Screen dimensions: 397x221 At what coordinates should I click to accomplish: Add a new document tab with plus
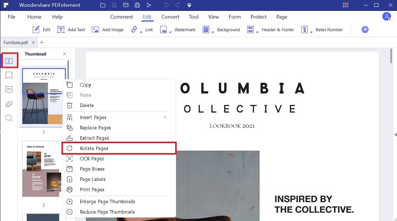coord(42,43)
